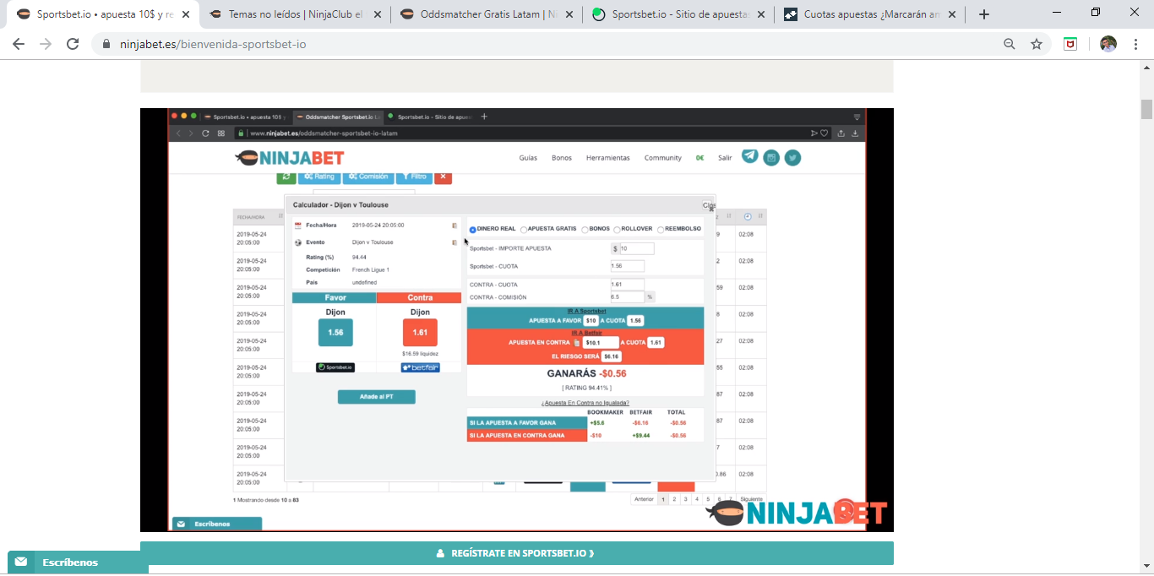The height and width of the screenshot is (576, 1154).
Task: Open the Bonos menu item
Action: tap(562, 158)
